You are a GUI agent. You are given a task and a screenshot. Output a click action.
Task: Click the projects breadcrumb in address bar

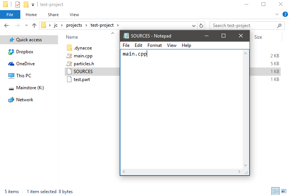pyautogui.click(x=74, y=25)
